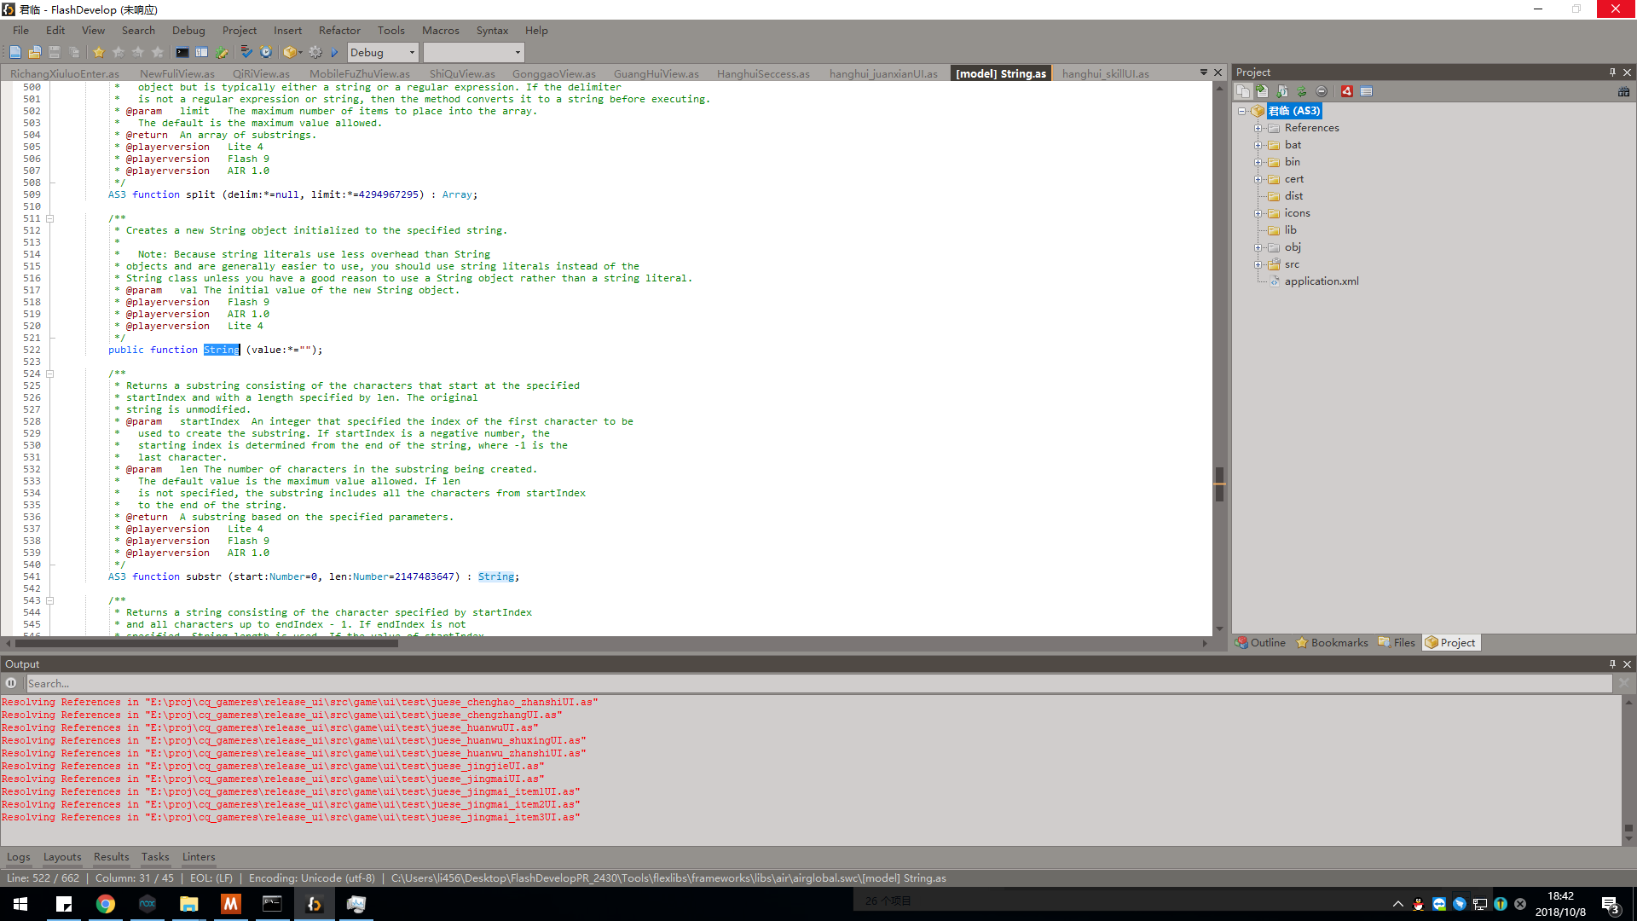This screenshot has height=921, width=1637.
Task: Start debugging with the blue play icon
Action: 334,52
